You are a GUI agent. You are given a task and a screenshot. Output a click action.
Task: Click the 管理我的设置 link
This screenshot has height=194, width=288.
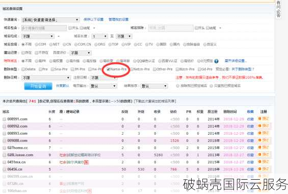pos(118,19)
